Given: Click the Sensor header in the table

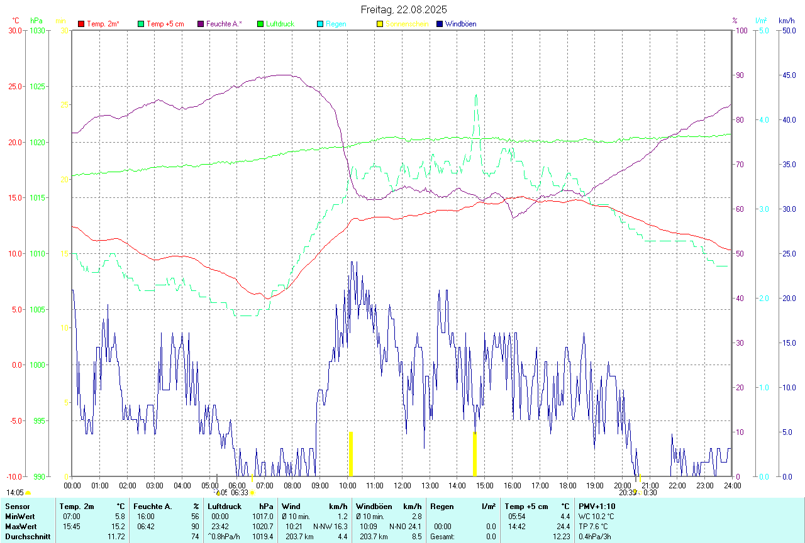Looking at the screenshot, I should pyautogui.click(x=16, y=506).
